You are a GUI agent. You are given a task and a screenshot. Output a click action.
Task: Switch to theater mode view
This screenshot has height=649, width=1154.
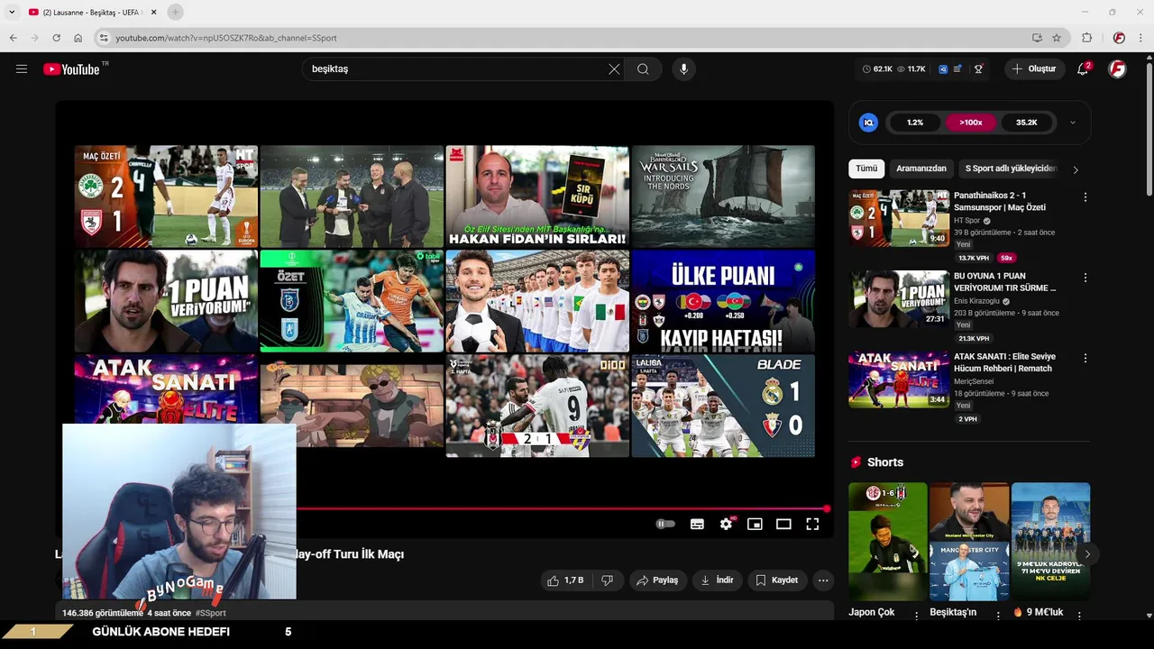click(x=783, y=524)
